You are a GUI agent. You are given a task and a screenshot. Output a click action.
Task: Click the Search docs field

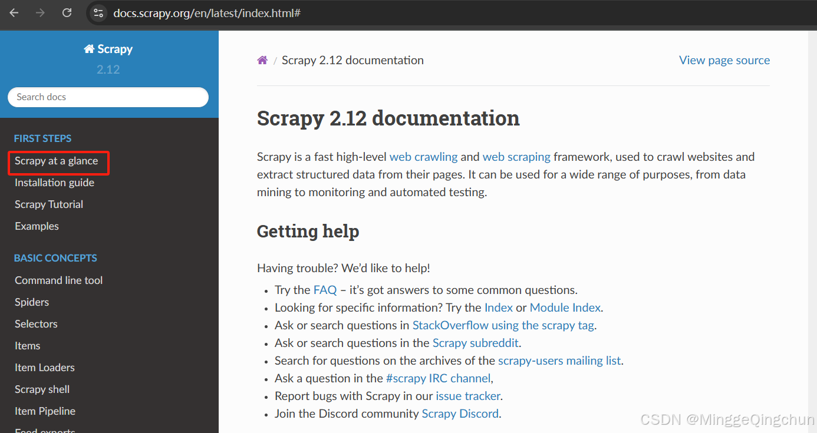[x=108, y=97]
